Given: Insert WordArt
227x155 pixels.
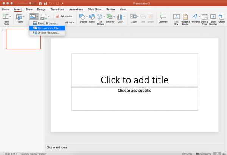Looking at the screenshot, I should coord(195,17).
